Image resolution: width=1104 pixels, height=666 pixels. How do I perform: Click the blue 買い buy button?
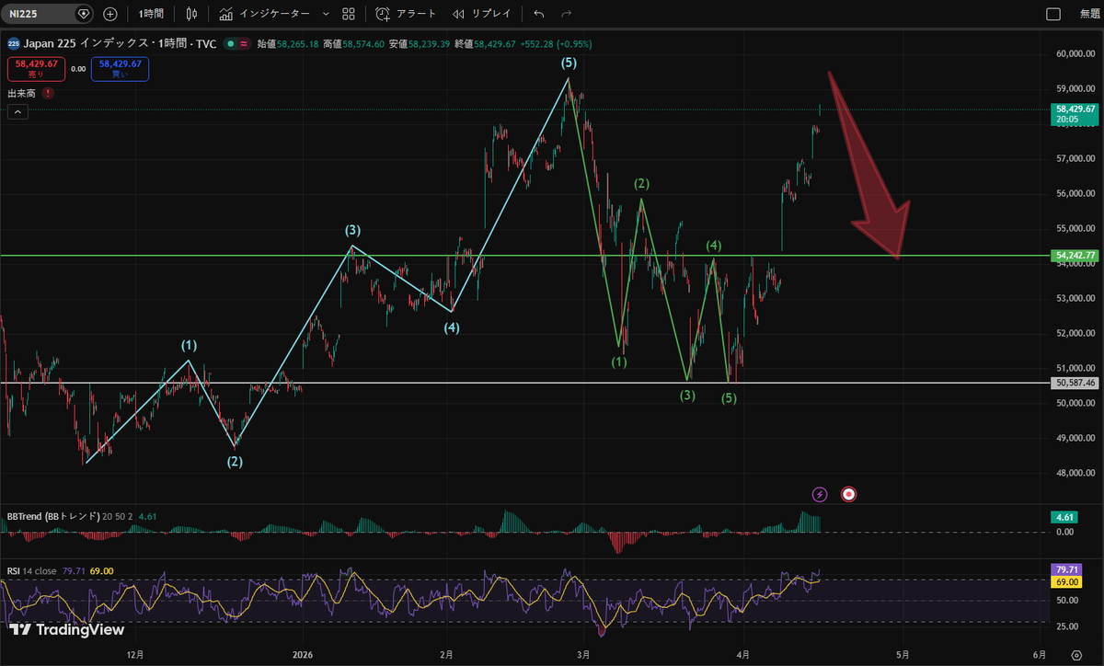(x=120, y=68)
